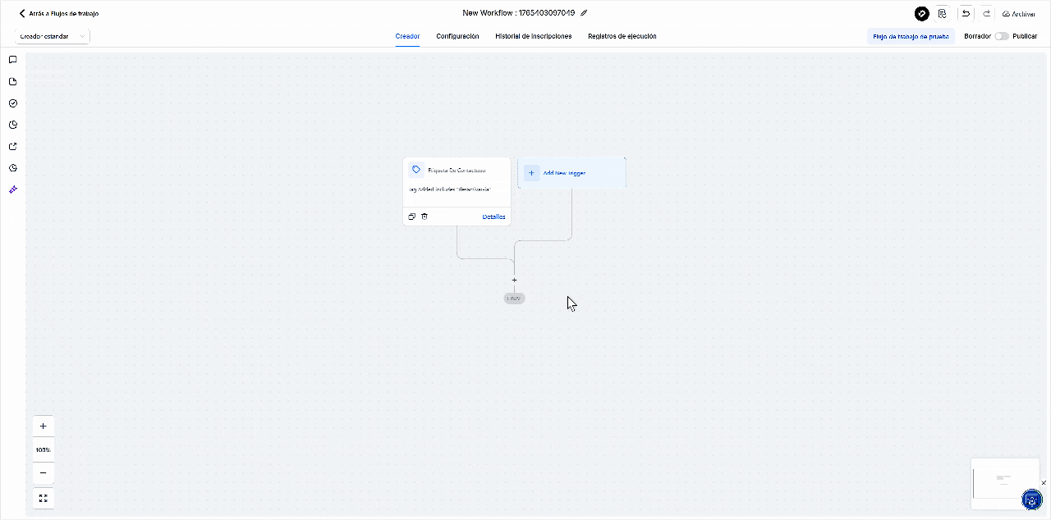Click the undo arrow in top toolbar
The width and height of the screenshot is (1051, 520).
coord(966,13)
